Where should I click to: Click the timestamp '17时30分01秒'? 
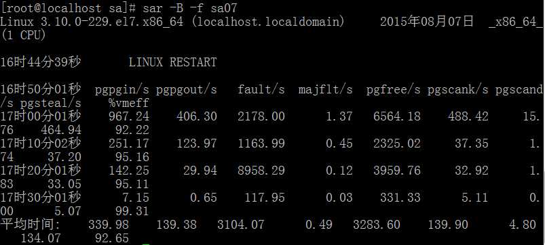click(x=40, y=197)
